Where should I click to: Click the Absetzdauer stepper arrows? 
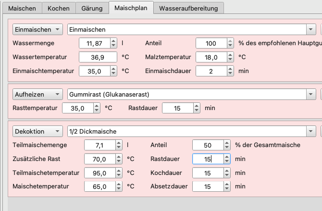(226, 186)
